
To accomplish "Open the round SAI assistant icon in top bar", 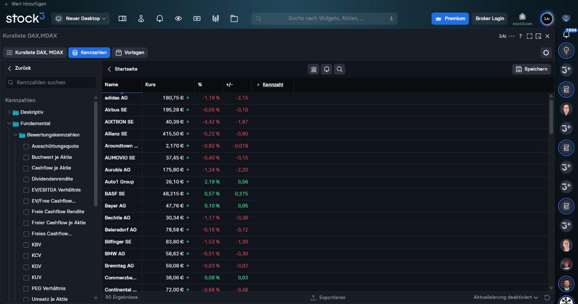I will coord(547,19).
